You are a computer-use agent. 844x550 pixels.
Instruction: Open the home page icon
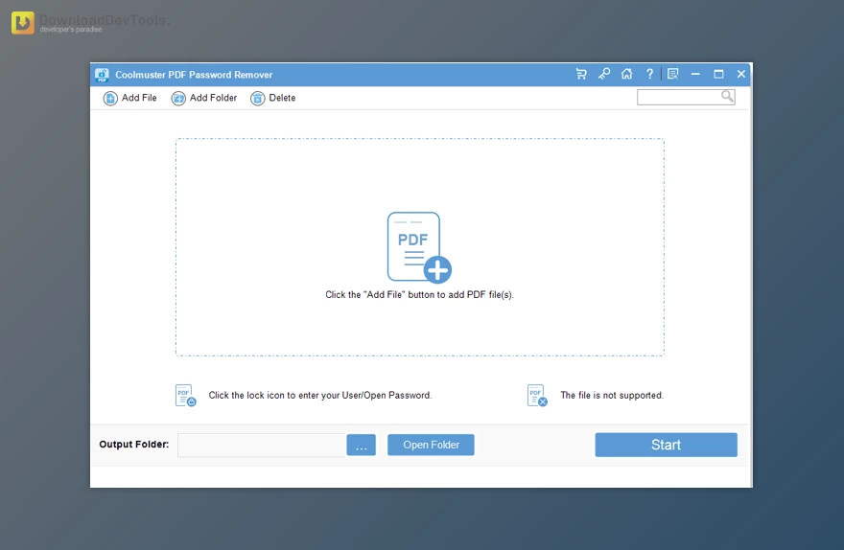coord(626,74)
